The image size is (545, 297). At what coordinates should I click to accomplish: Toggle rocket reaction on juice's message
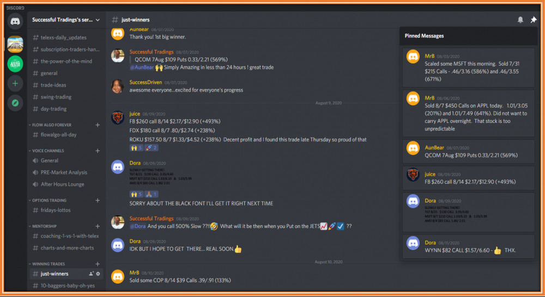[x=151, y=148]
